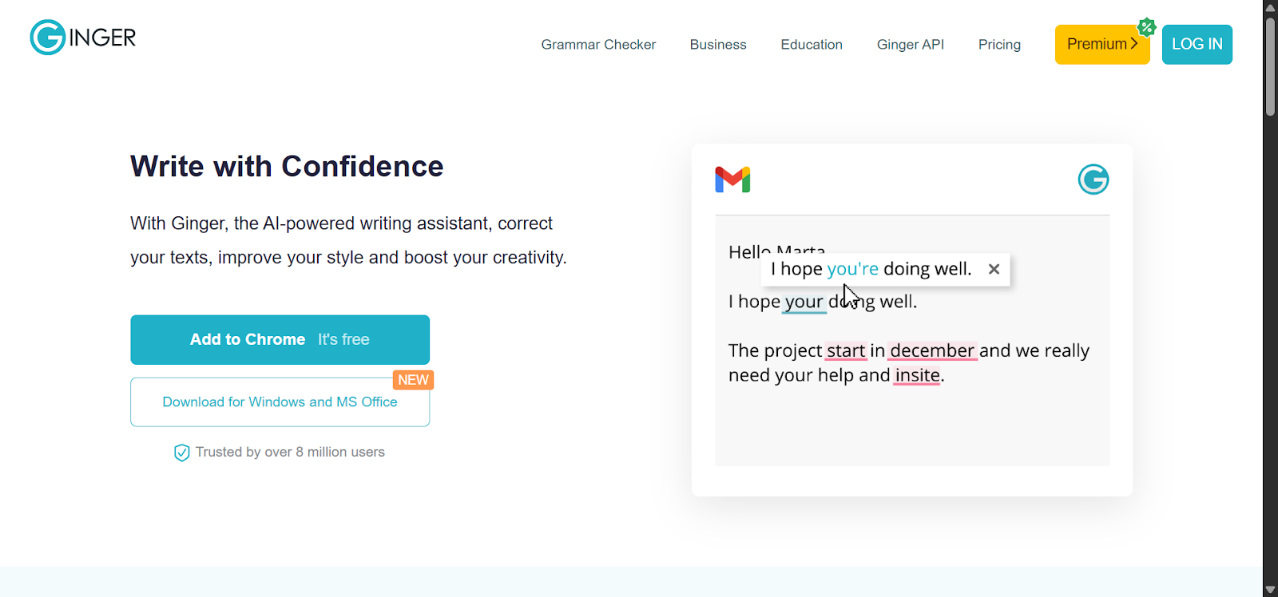Open the Ginger API menu item
Image resolution: width=1278 pixels, height=597 pixels.
(x=911, y=45)
